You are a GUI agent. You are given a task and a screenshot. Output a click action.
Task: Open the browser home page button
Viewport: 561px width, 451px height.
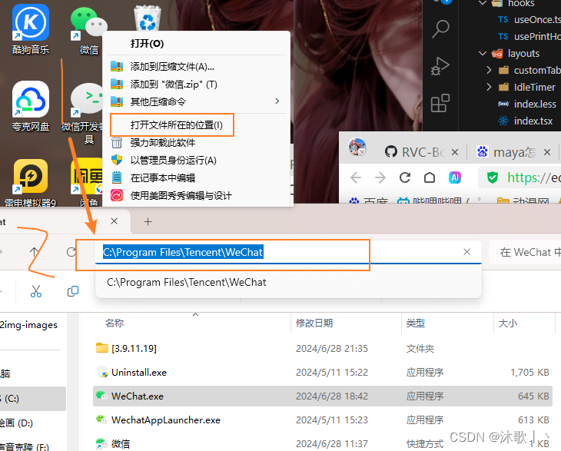(430, 177)
